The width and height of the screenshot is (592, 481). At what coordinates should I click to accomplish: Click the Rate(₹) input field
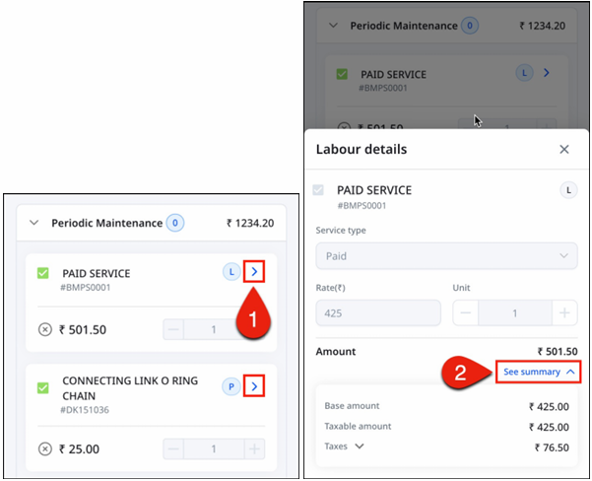tap(374, 313)
